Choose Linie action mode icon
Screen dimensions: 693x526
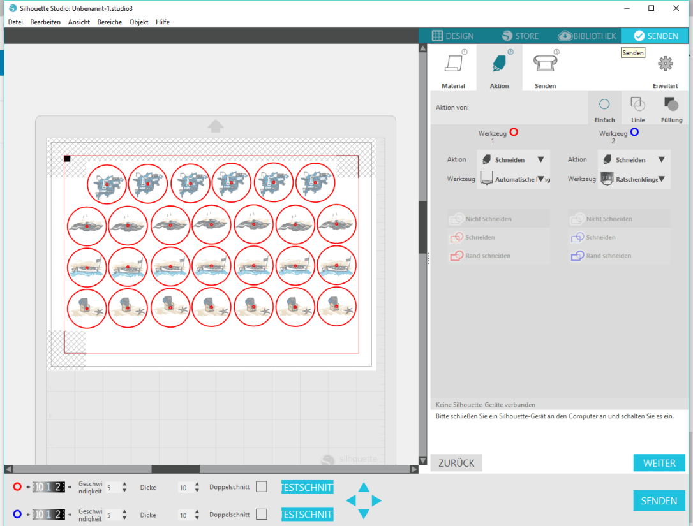(x=637, y=105)
